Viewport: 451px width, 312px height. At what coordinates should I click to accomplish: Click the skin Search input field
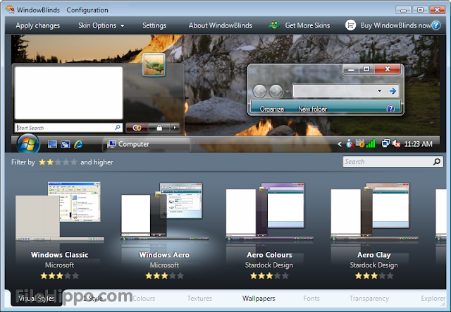(393, 162)
